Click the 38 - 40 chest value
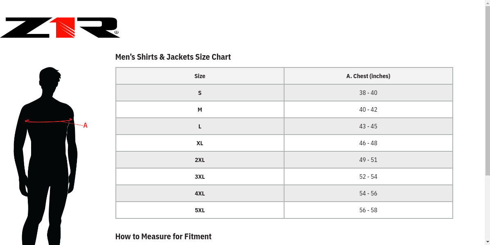 368,93
